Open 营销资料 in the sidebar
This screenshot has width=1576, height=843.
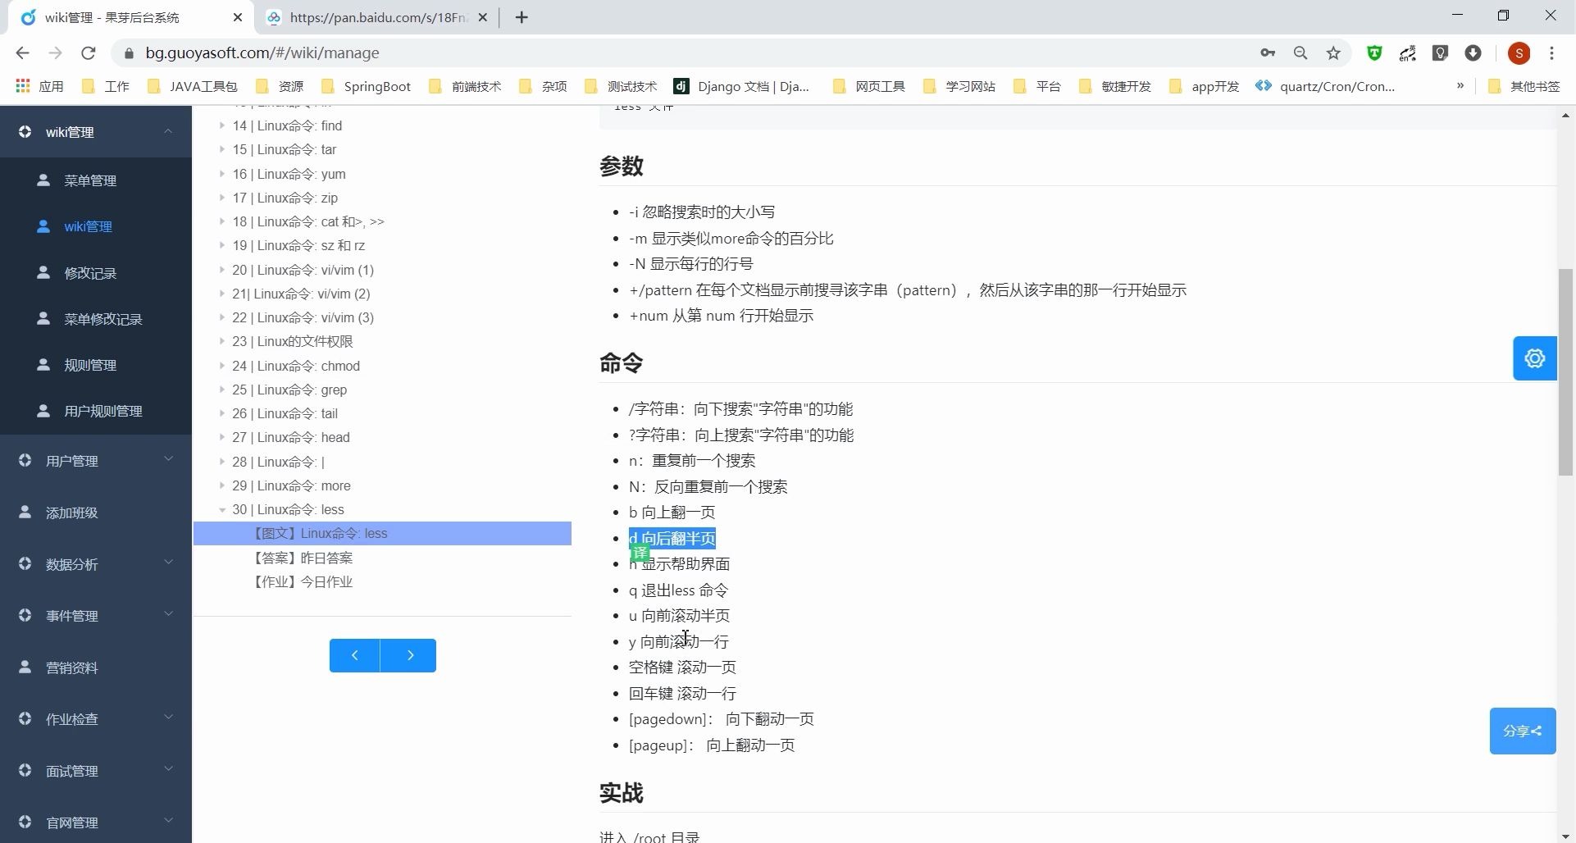point(96,668)
